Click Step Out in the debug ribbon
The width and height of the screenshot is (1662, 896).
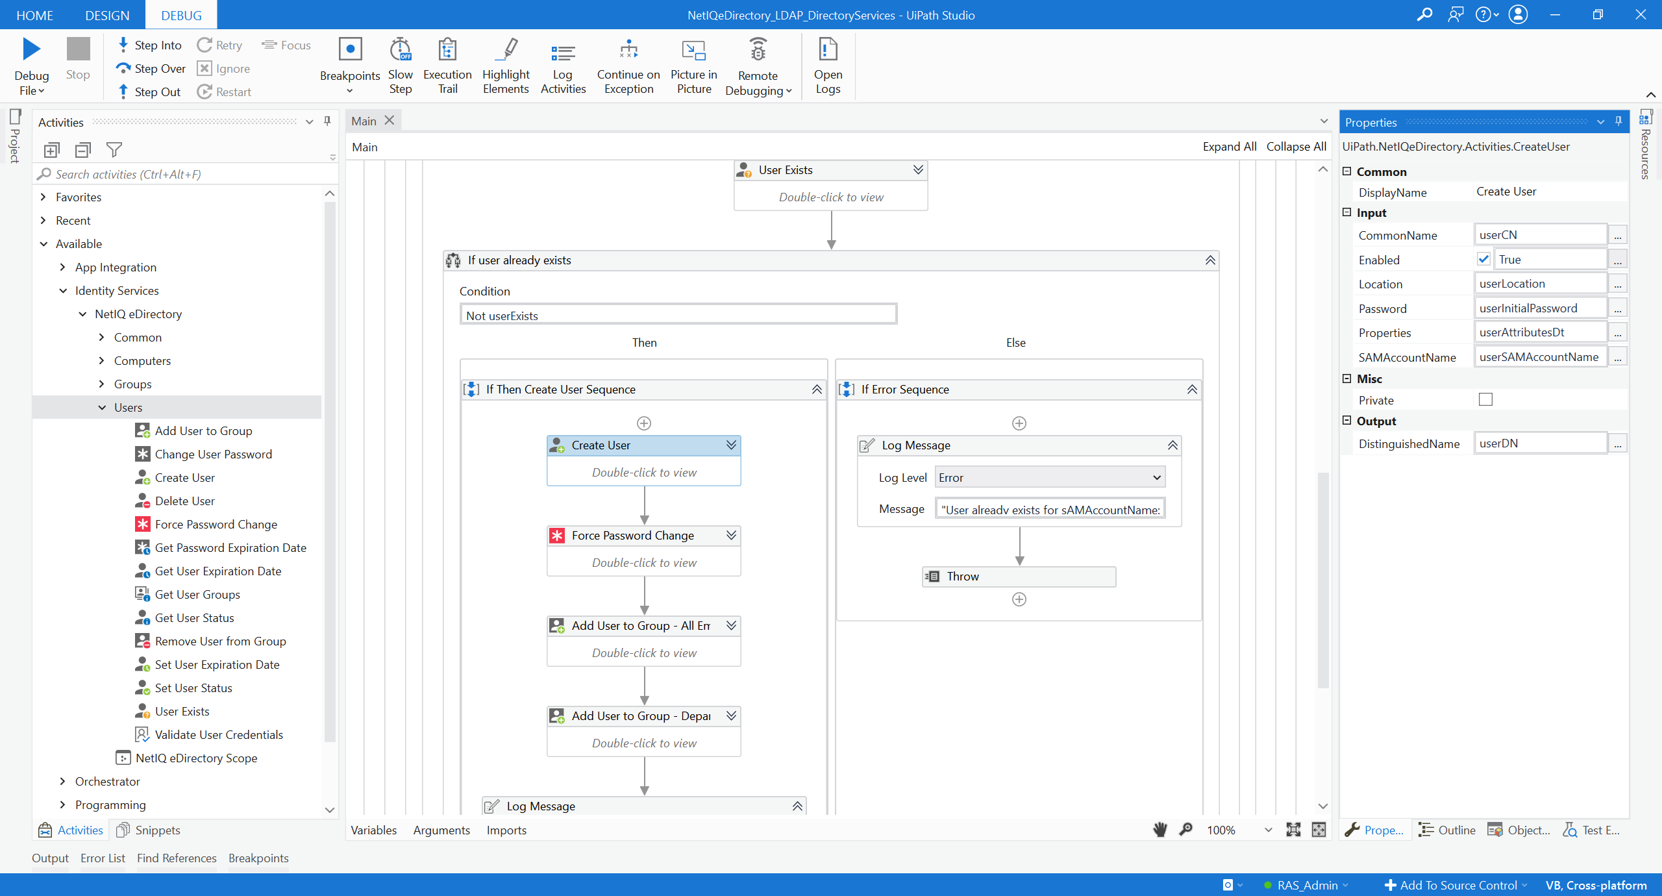pyautogui.click(x=149, y=92)
